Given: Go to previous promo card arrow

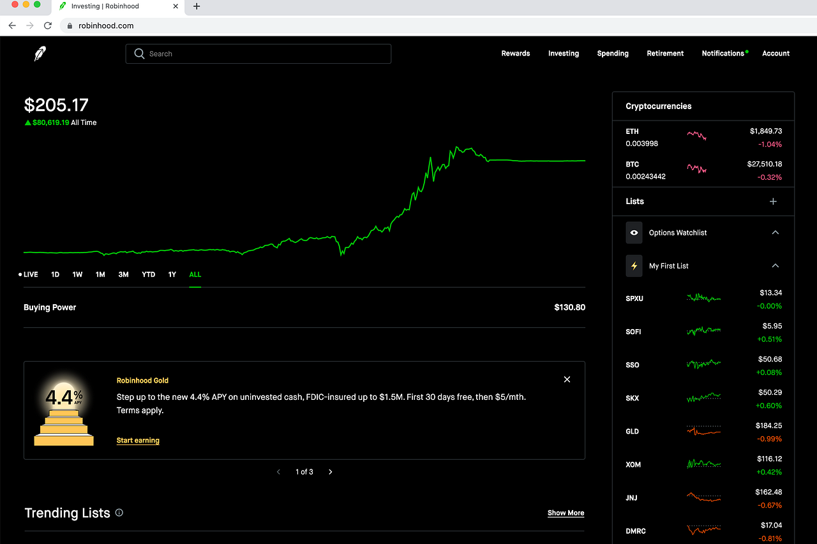Looking at the screenshot, I should 278,472.
